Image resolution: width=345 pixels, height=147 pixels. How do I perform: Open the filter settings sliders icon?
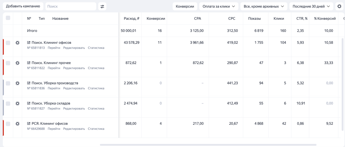[102, 6]
